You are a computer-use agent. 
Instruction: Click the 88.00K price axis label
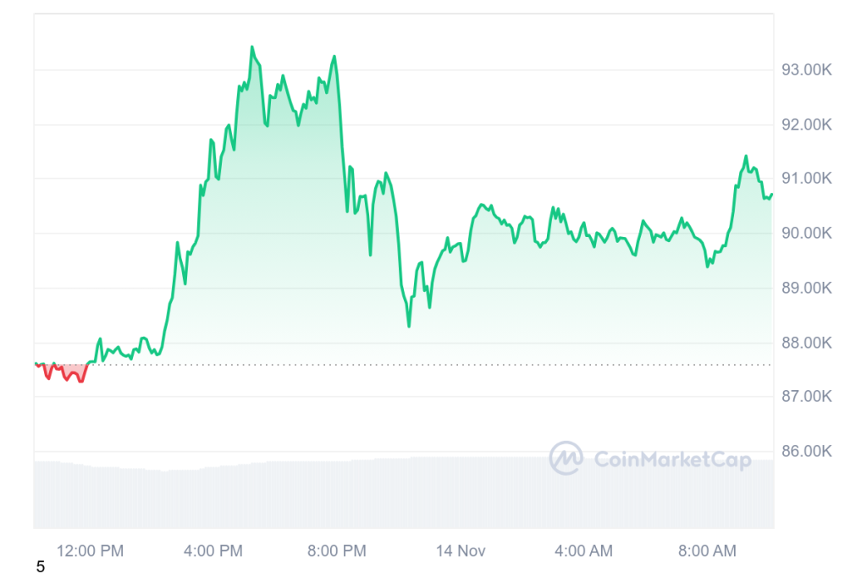(808, 343)
